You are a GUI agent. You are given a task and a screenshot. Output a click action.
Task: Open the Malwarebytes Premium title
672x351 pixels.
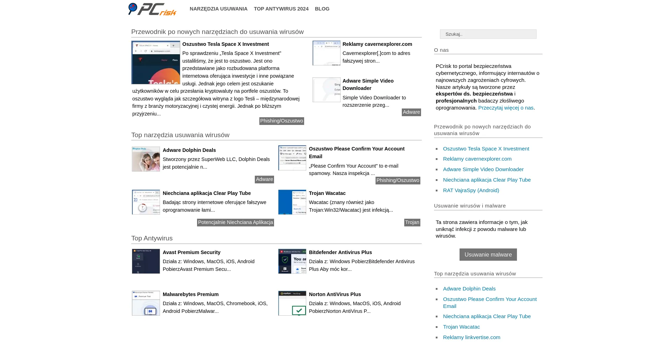tap(190, 294)
